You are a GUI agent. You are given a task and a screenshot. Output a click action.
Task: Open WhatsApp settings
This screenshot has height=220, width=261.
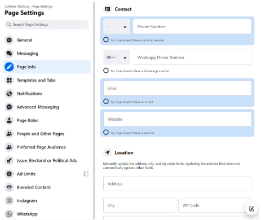47,214
